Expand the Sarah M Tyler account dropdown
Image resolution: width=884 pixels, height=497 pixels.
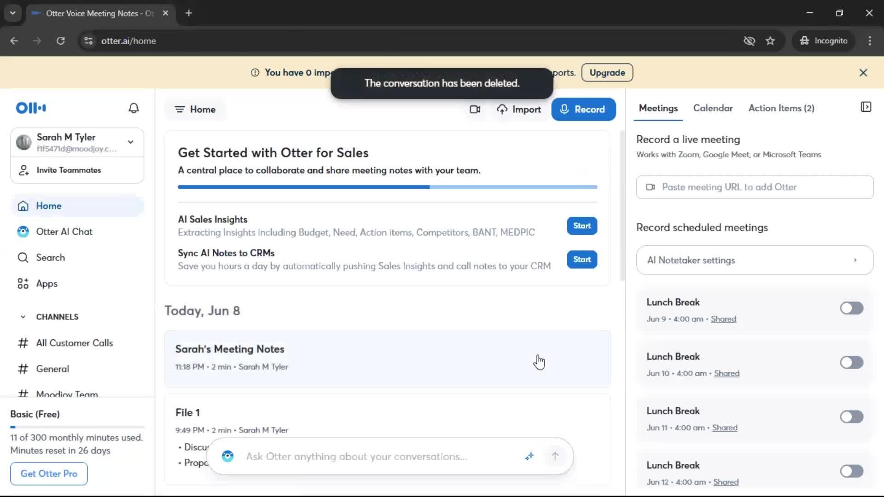(x=131, y=142)
